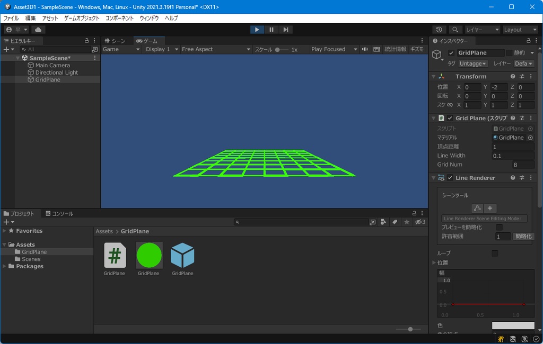This screenshot has height=344, width=543.
Task: Disable the Line Renderer component checkbox
Action: click(x=450, y=178)
